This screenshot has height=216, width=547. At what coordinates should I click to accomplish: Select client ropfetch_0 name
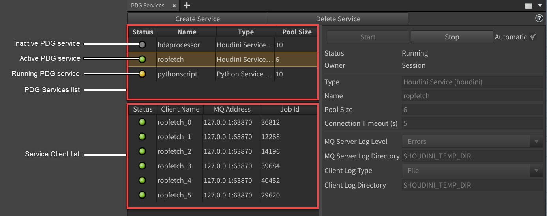pyautogui.click(x=174, y=122)
